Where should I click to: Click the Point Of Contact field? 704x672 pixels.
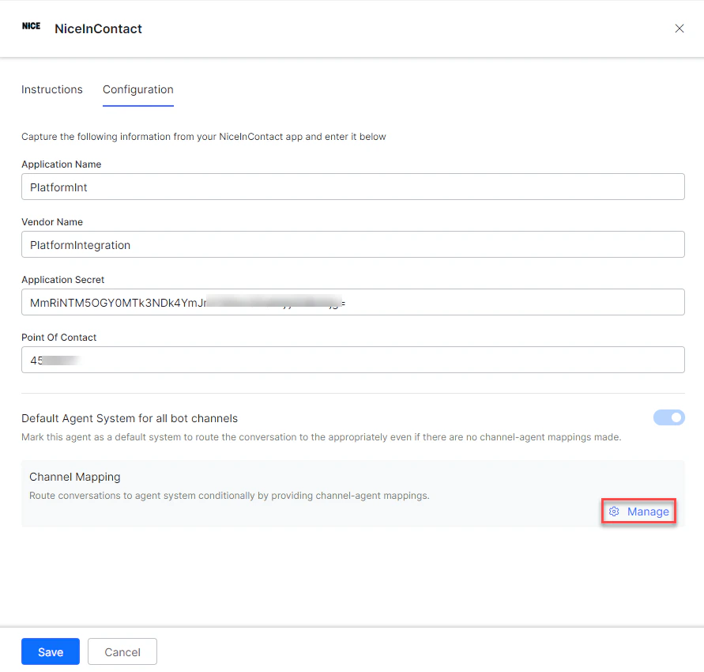(x=352, y=360)
